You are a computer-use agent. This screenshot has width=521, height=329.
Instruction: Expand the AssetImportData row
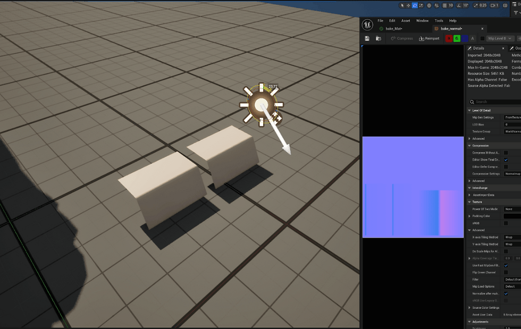point(469,195)
